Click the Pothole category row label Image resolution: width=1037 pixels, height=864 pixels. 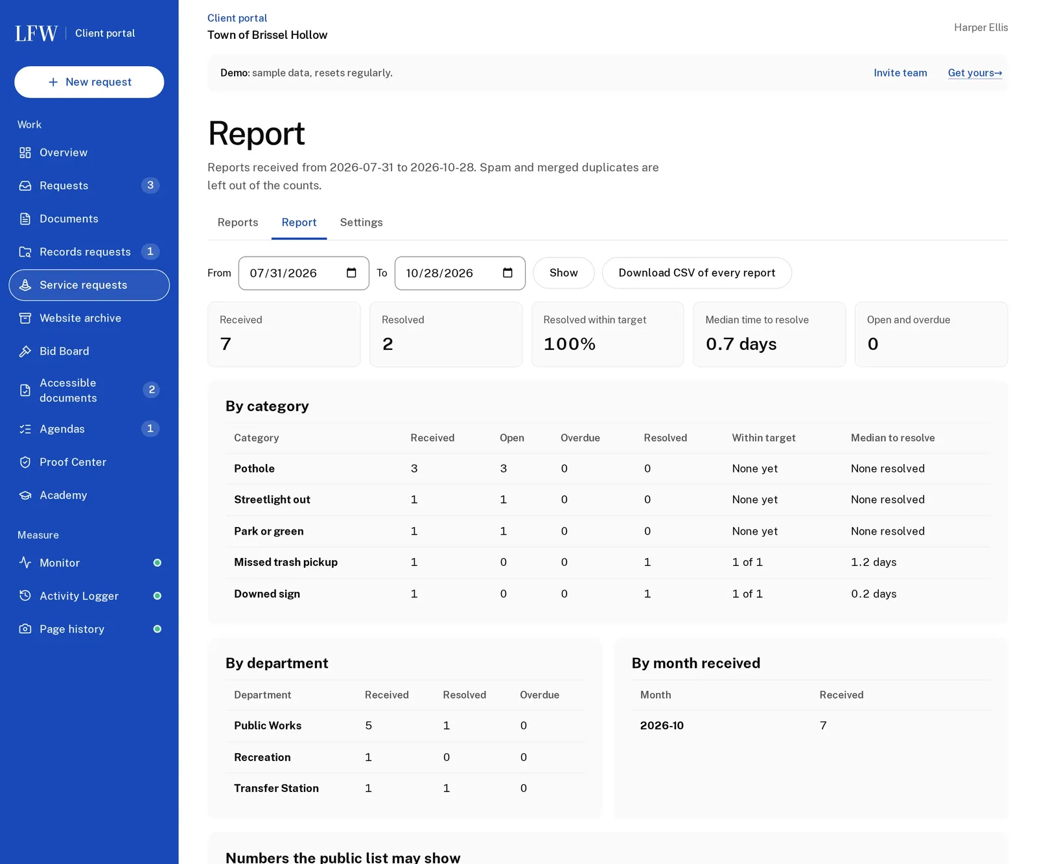[x=254, y=469]
